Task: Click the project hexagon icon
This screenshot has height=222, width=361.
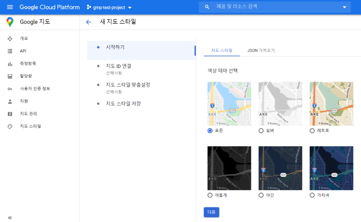Action: 89,7
